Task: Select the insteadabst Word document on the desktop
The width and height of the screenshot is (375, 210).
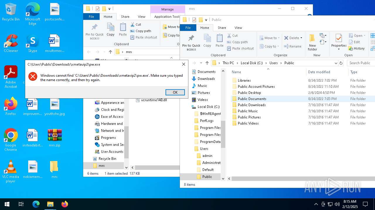Action: coord(33,138)
